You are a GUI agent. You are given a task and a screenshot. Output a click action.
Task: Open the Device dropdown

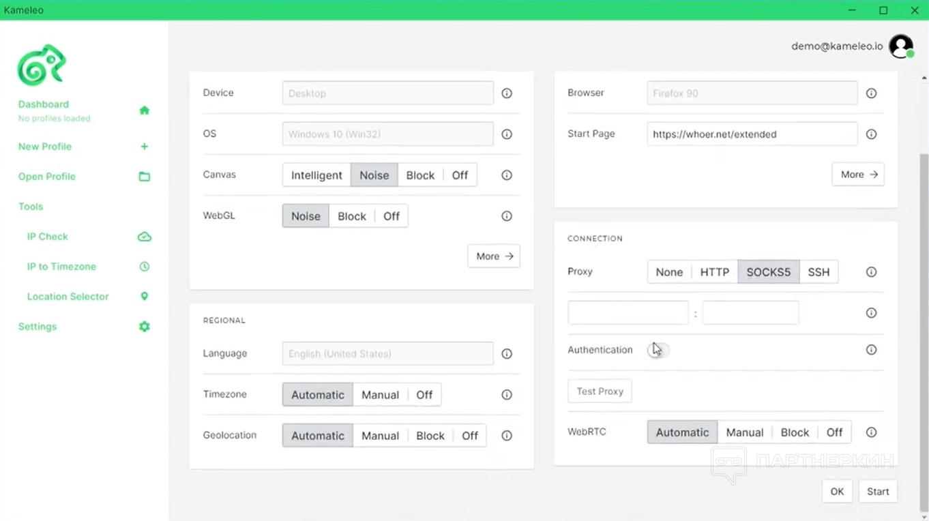(387, 93)
